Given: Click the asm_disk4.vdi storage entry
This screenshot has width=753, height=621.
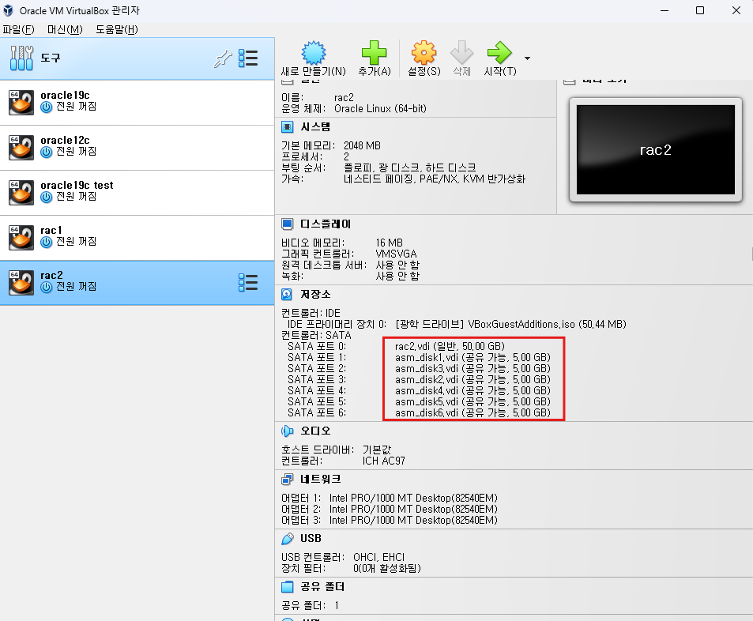Looking at the screenshot, I should tap(473, 390).
